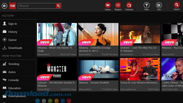Play The Monster (Audio) thumbnail

tap(57, 69)
